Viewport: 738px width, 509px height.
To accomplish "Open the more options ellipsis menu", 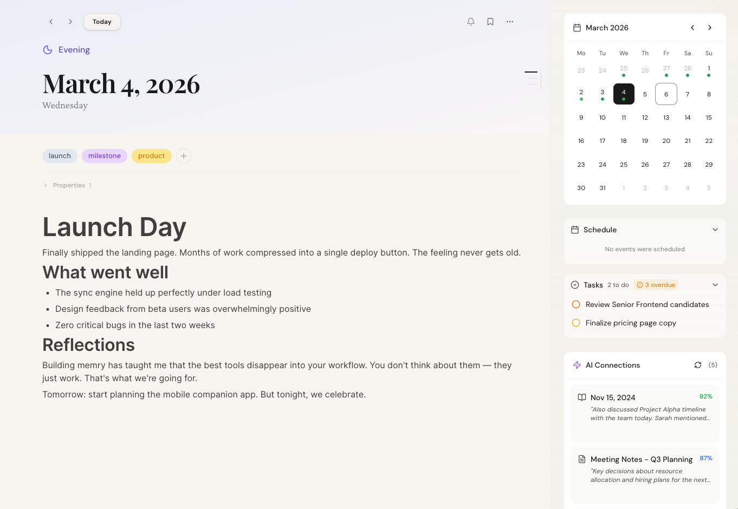I will 510,22.
